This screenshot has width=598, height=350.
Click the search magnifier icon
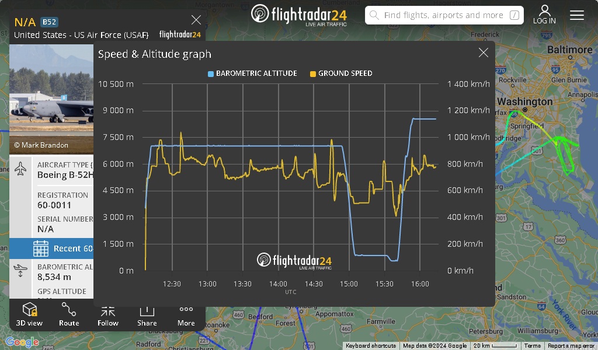(x=374, y=15)
